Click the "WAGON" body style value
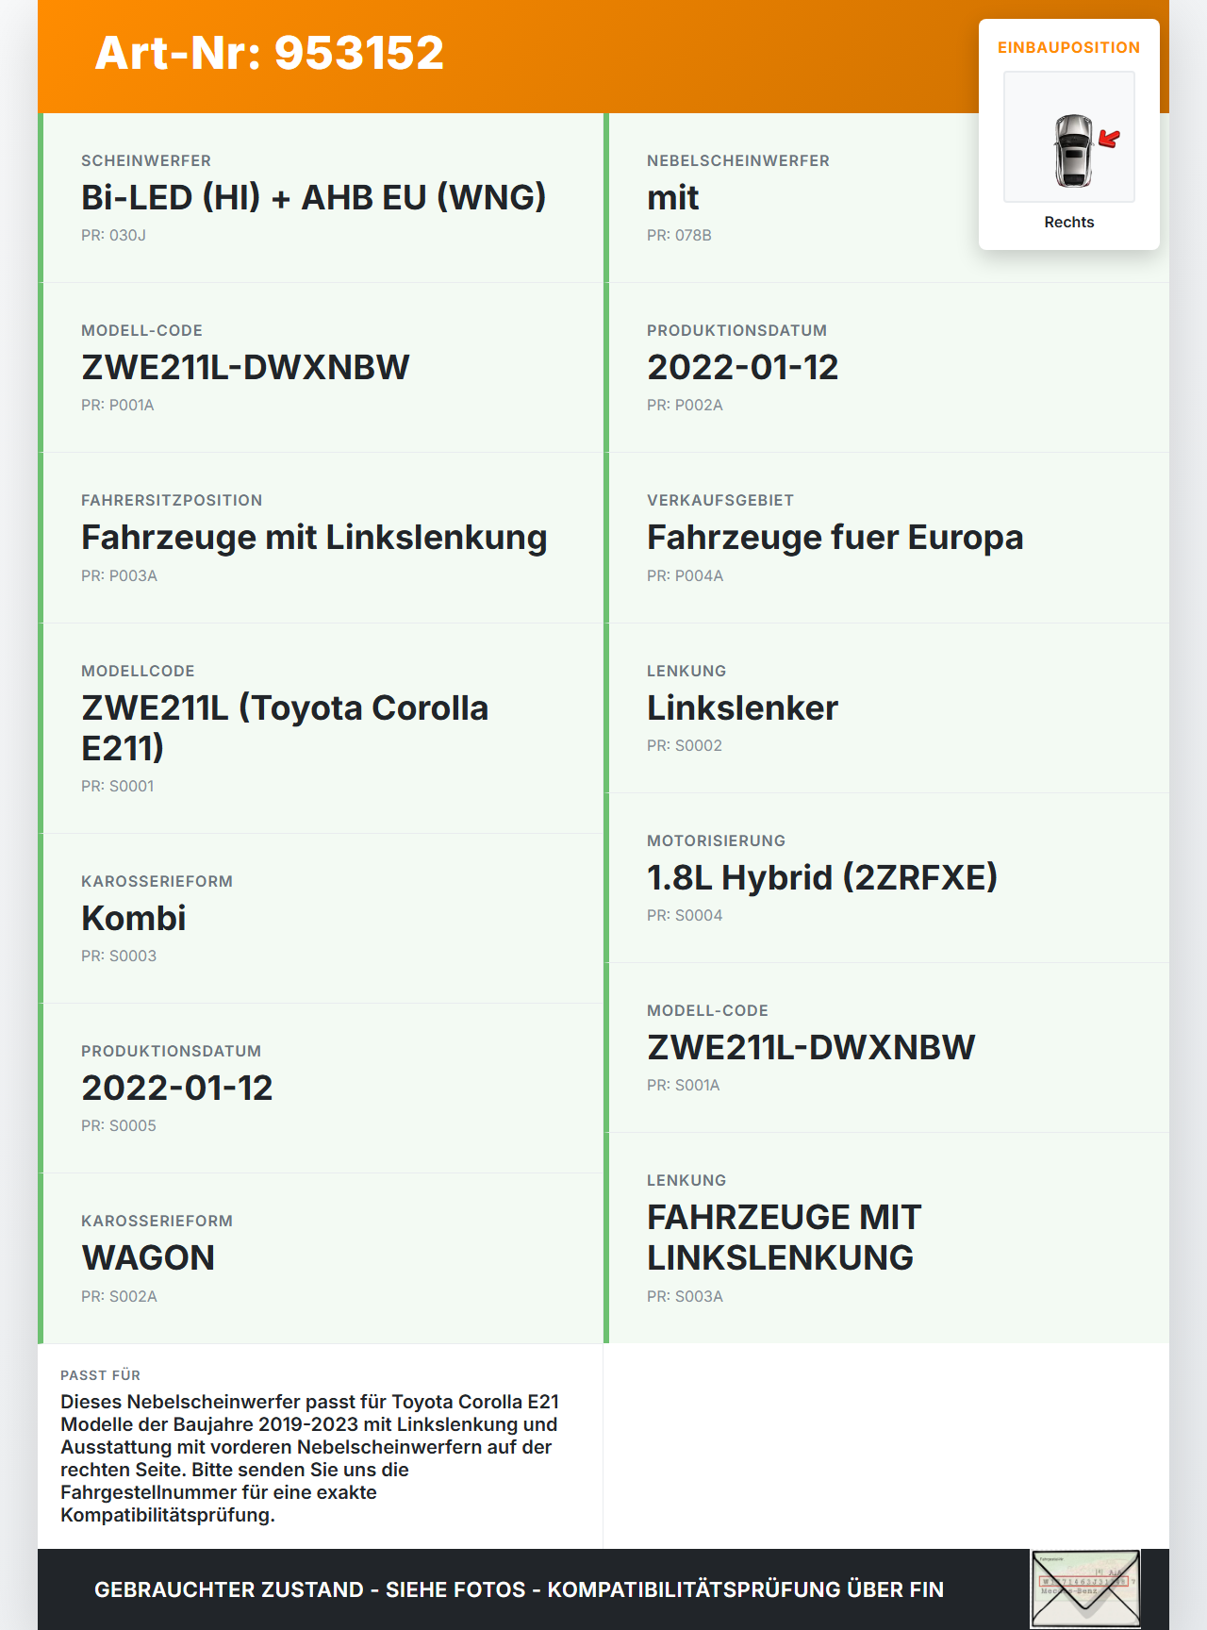The image size is (1207, 1630). point(148,1258)
